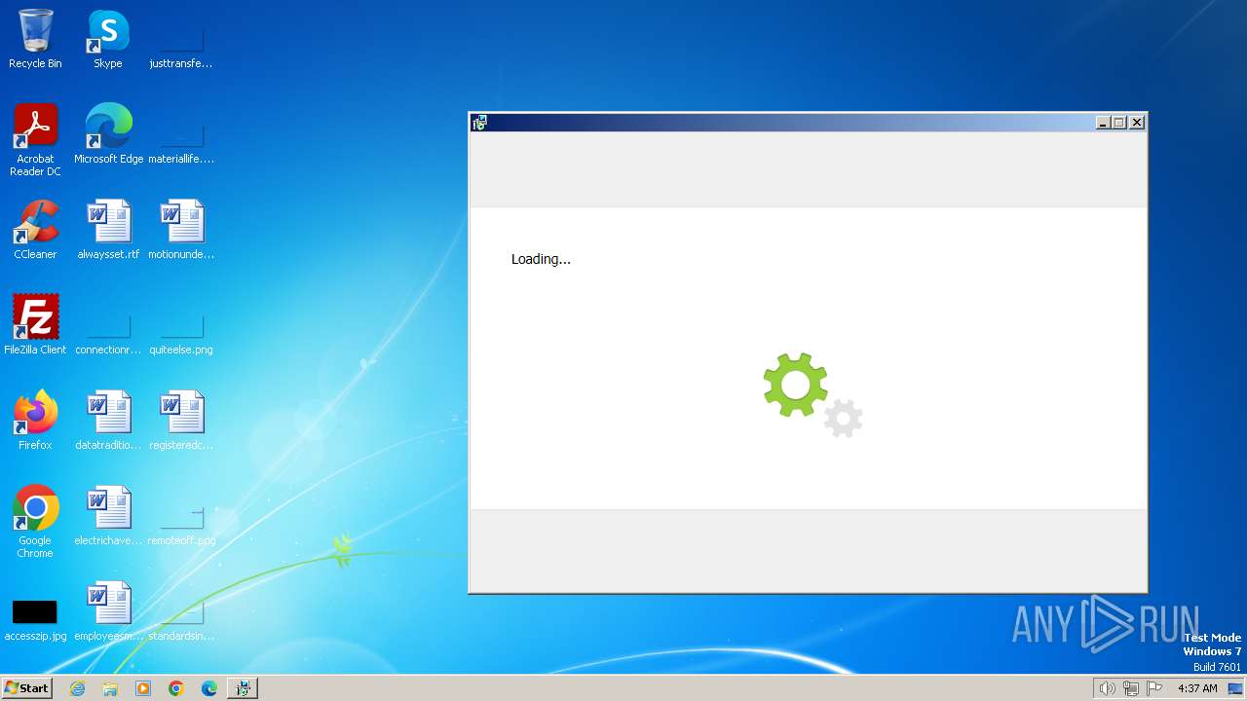
Task: Launch Skype from the desktop
Action: [108, 39]
